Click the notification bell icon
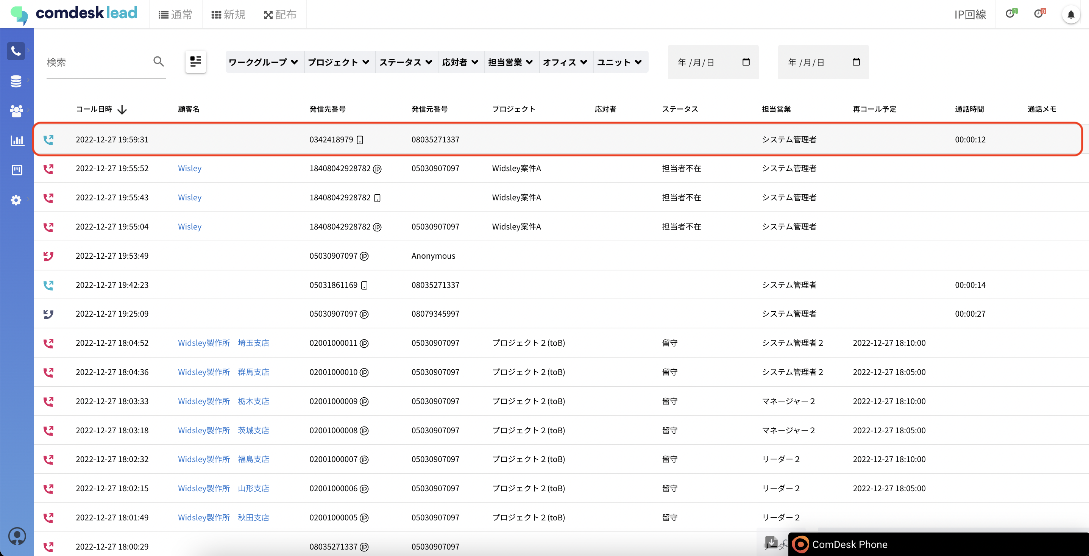The image size is (1089, 556). point(1070,15)
